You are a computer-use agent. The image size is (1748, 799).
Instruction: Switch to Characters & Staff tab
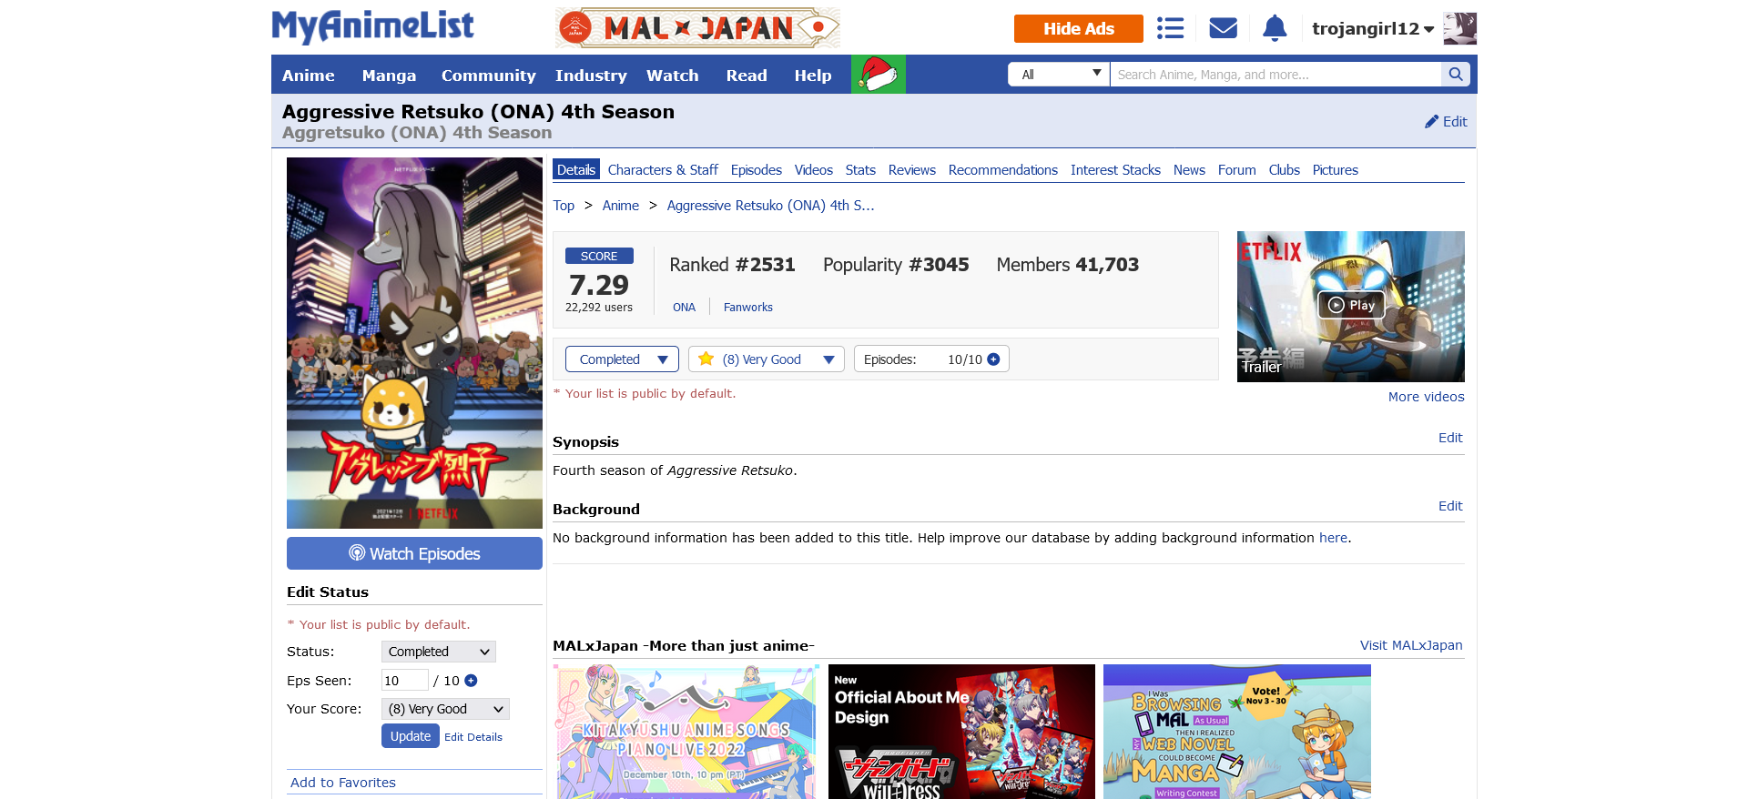663,170
